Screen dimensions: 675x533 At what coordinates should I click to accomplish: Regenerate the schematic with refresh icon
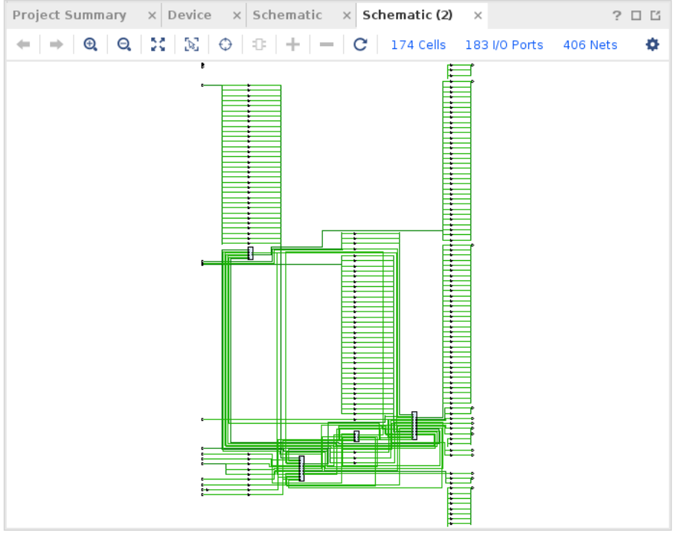[x=360, y=45]
